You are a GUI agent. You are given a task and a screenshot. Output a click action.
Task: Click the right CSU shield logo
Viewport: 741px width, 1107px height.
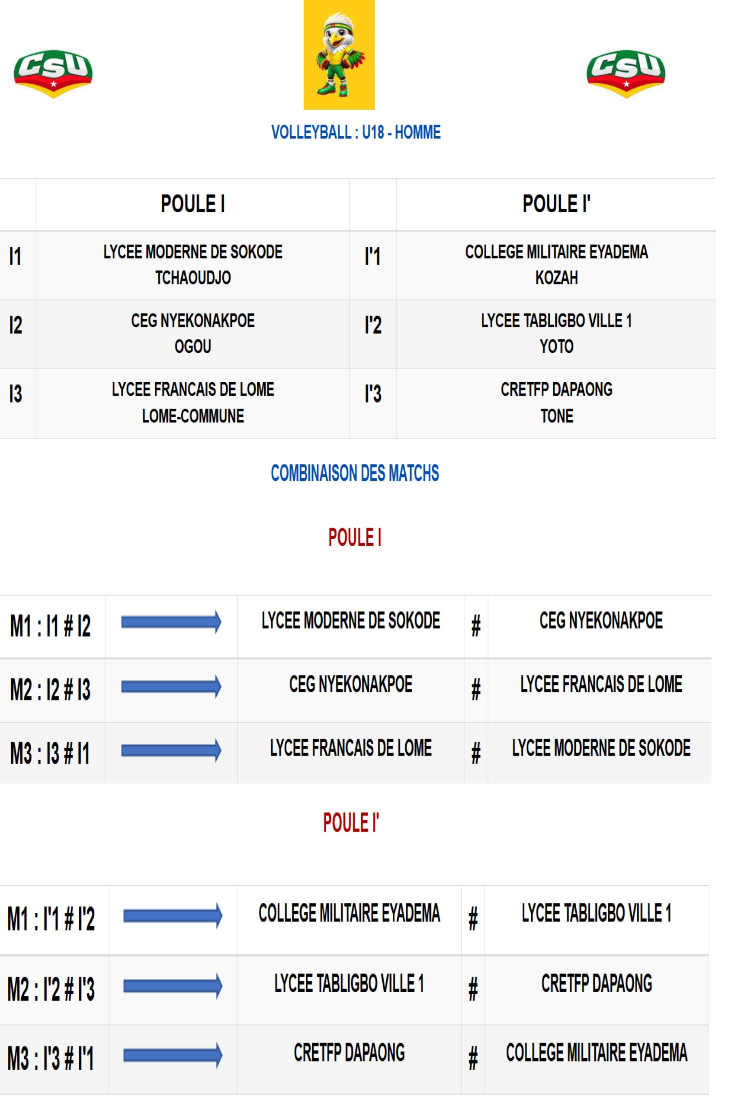coord(626,74)
